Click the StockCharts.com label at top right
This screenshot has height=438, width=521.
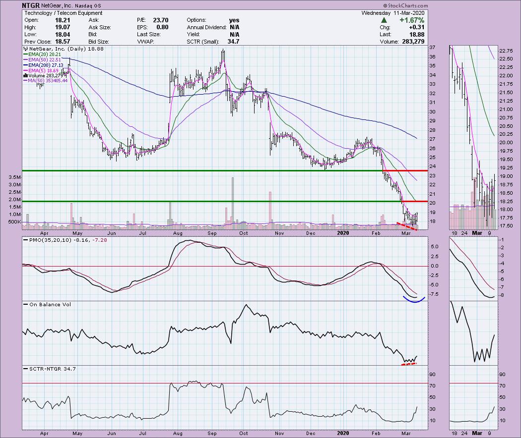click(405, 5)
